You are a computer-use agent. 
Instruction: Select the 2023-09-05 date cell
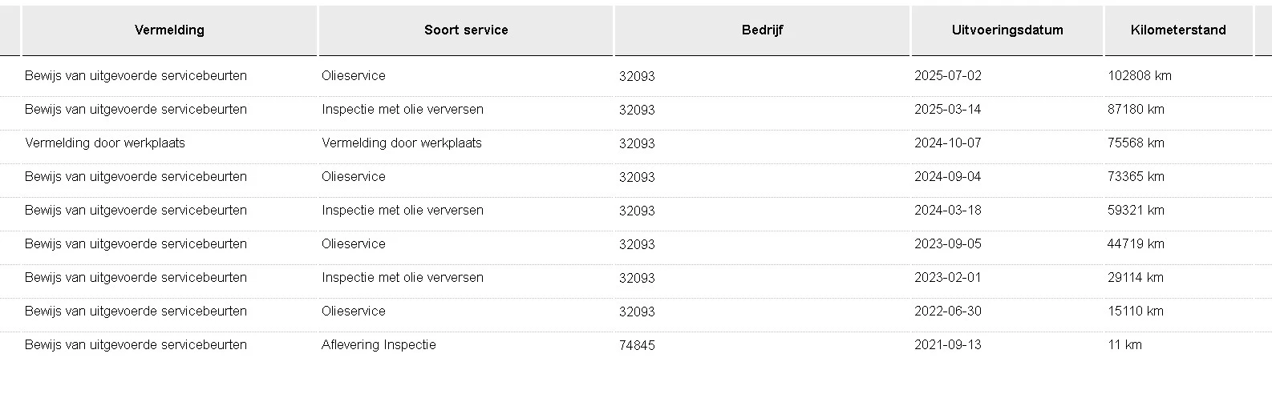point(947,244)
